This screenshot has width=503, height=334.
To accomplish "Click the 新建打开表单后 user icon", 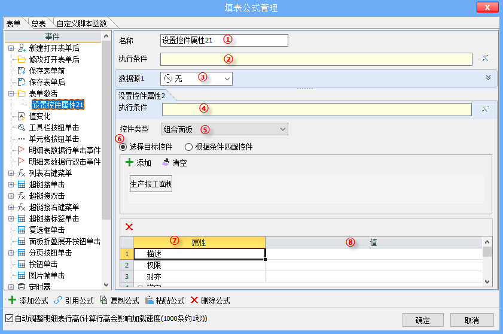I will click(22, 48).
